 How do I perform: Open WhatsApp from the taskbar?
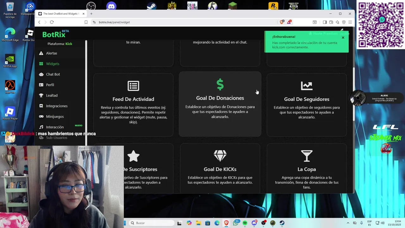tap(236, 223)
